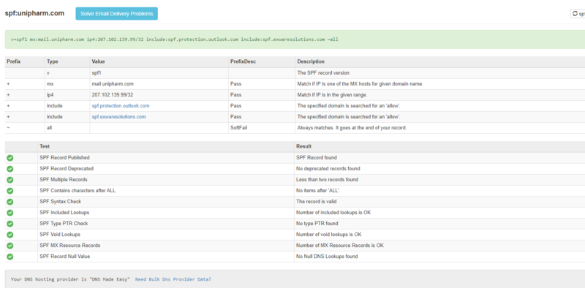Click the 'Always matches' description text
The image size is (585, 288).
click(x=352, y=128)
